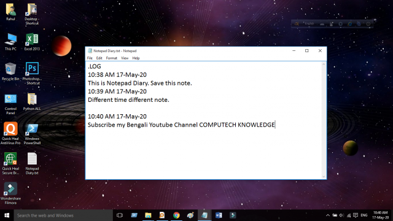This screenshot has width=393, height=221.
Task: Select the Quick Heal Secure Browser icon
Action: click(10, 164)
